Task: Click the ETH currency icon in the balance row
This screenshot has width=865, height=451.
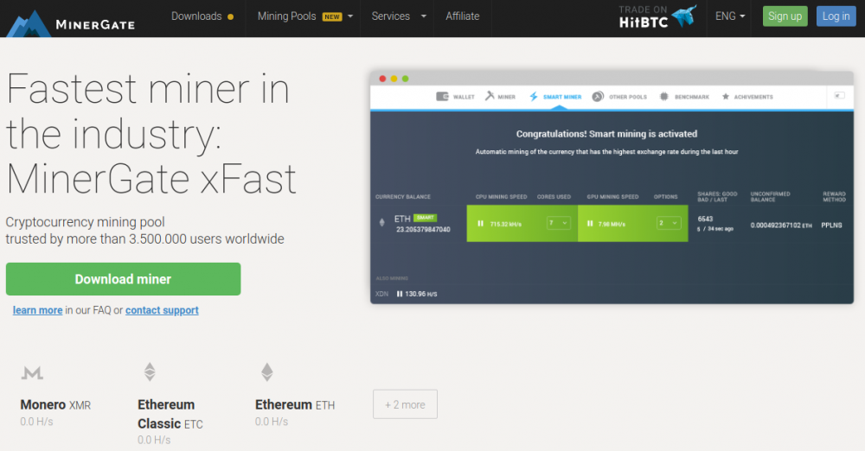Action: pyautogui.click(x=381, y=222)
